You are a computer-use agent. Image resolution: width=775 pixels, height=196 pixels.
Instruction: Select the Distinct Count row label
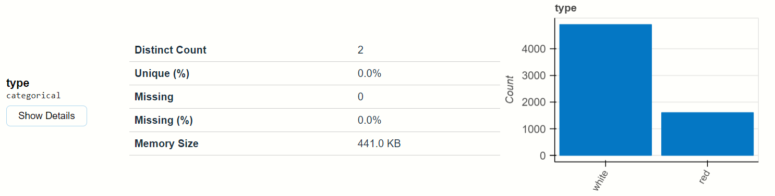171,50
